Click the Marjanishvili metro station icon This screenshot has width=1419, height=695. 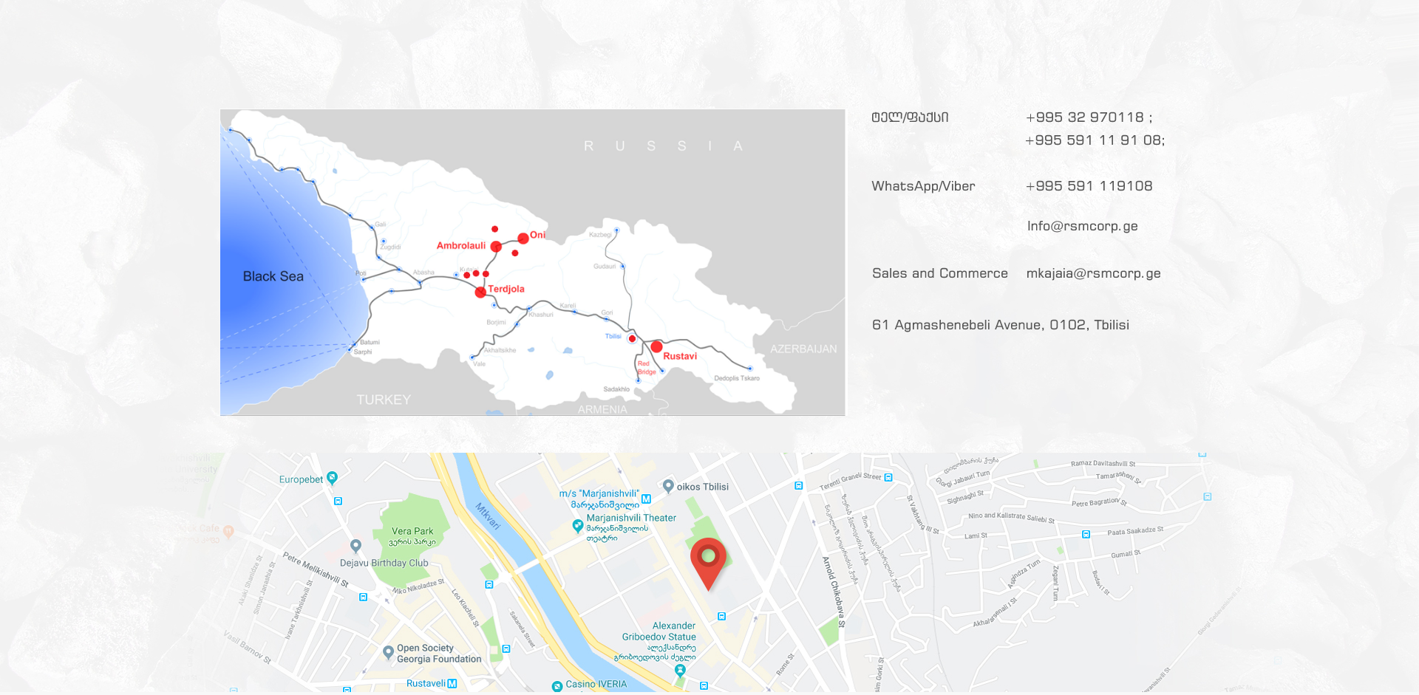646,499
